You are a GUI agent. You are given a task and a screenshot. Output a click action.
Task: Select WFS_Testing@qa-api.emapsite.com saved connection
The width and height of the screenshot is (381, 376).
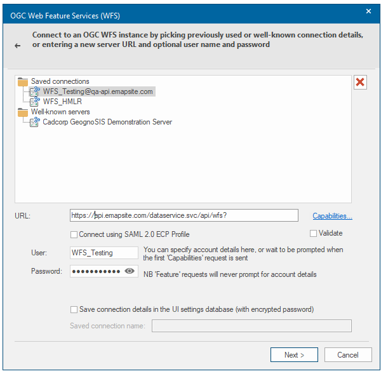click(x=98, y=91)
